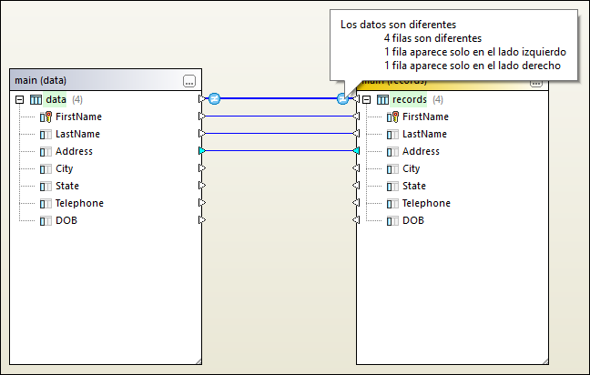Click resize grip of main (data) component
This screenshot has height=375, width=590.
coord(198,361)
